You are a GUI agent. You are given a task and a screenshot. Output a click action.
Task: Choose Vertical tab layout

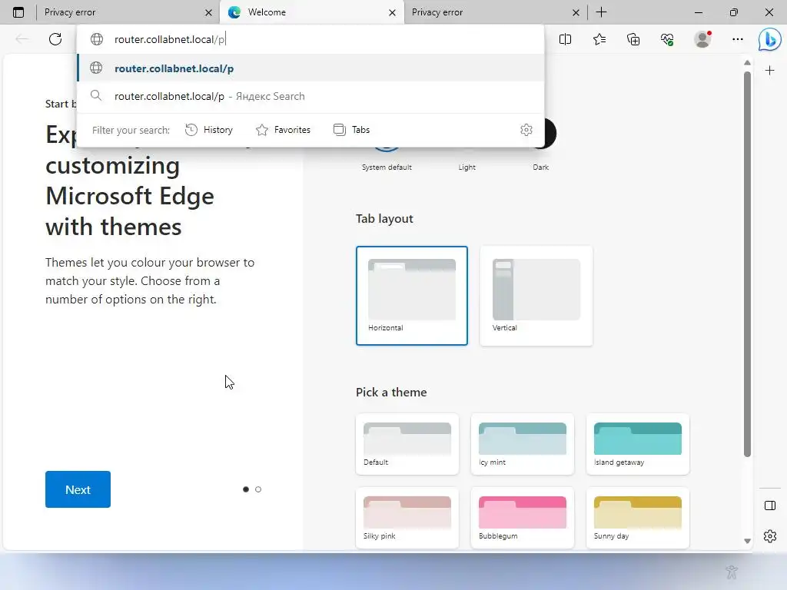[x=536, y=296]
